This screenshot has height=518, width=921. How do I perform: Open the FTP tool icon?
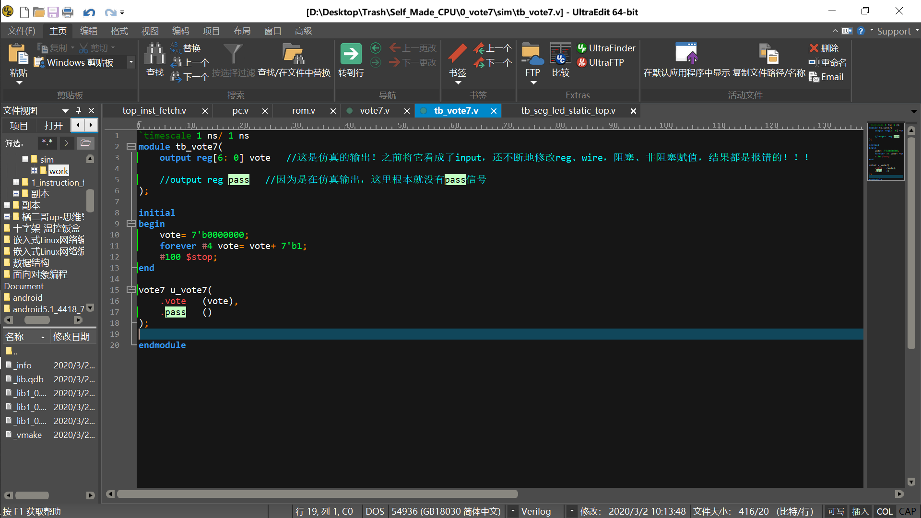[532, 54]
